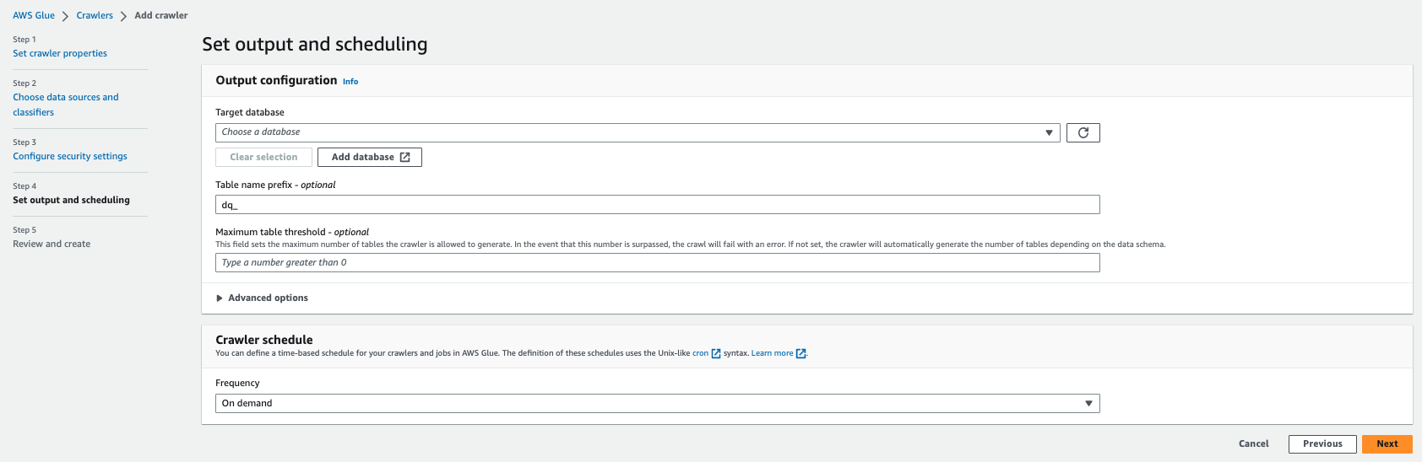Navigate to Crawlers breadcrumb
This screenshot has height=462, width=1422.
(95, 15)
